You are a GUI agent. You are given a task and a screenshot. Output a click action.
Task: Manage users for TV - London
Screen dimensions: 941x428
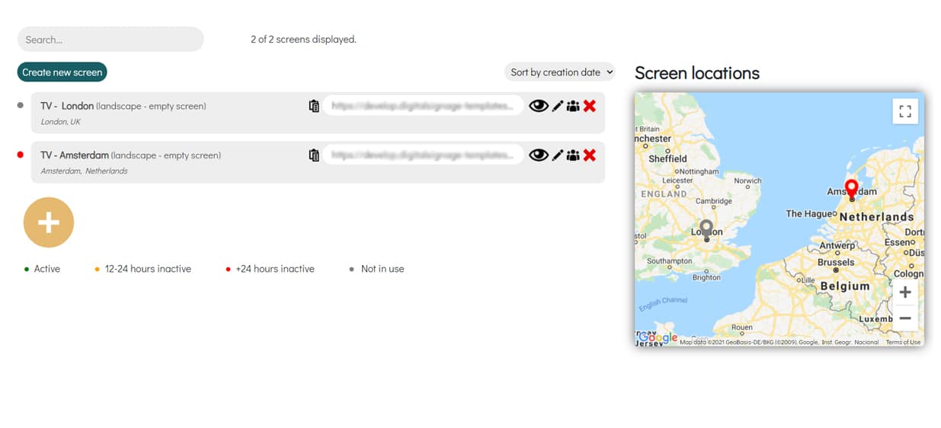(x=573, y=106)
